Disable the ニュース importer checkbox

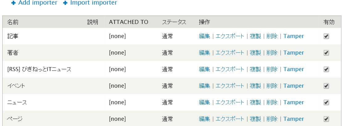[x=326, y=102]
